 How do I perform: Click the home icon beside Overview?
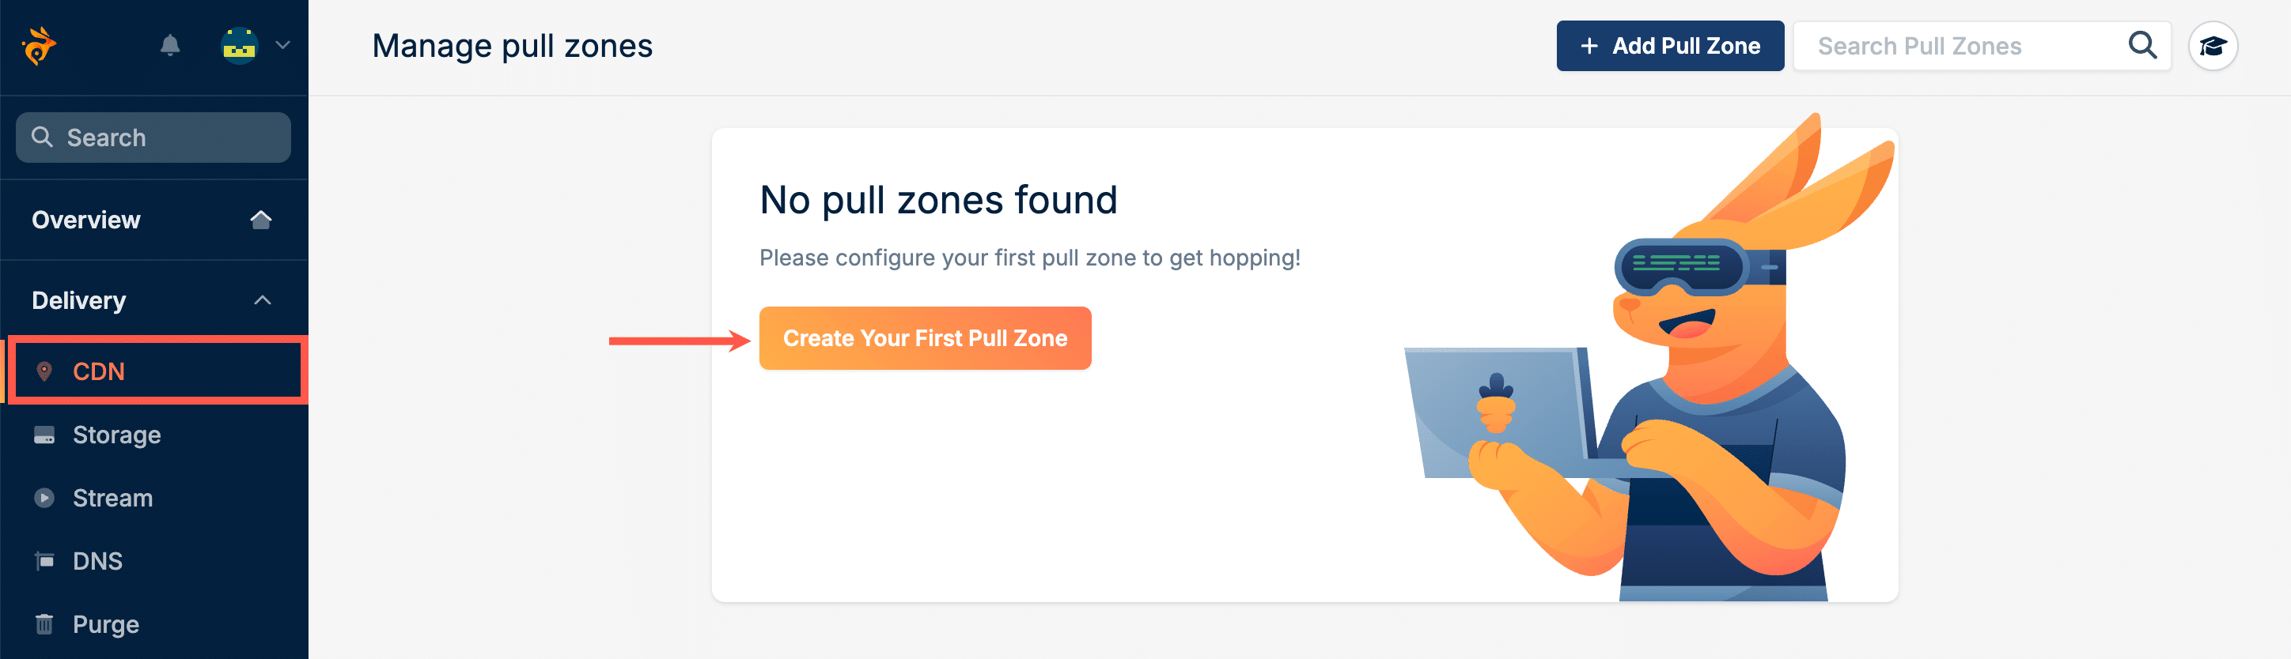(260, 220)
